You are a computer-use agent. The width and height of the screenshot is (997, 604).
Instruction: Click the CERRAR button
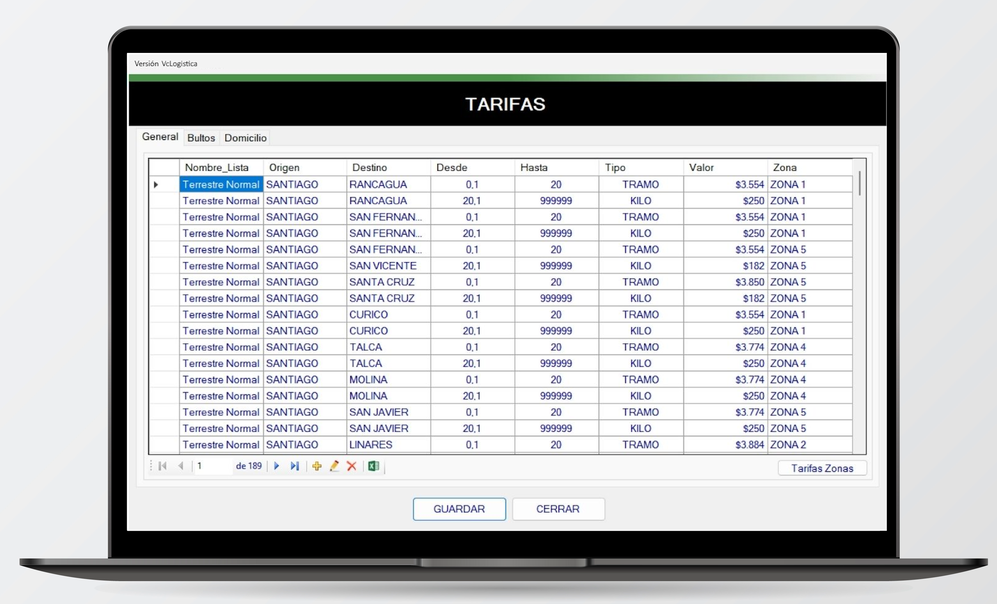[x=558, y=509]
